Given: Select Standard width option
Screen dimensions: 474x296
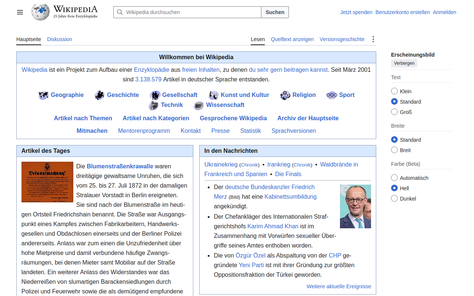Looking at the screenshot, I should point(394,139).
